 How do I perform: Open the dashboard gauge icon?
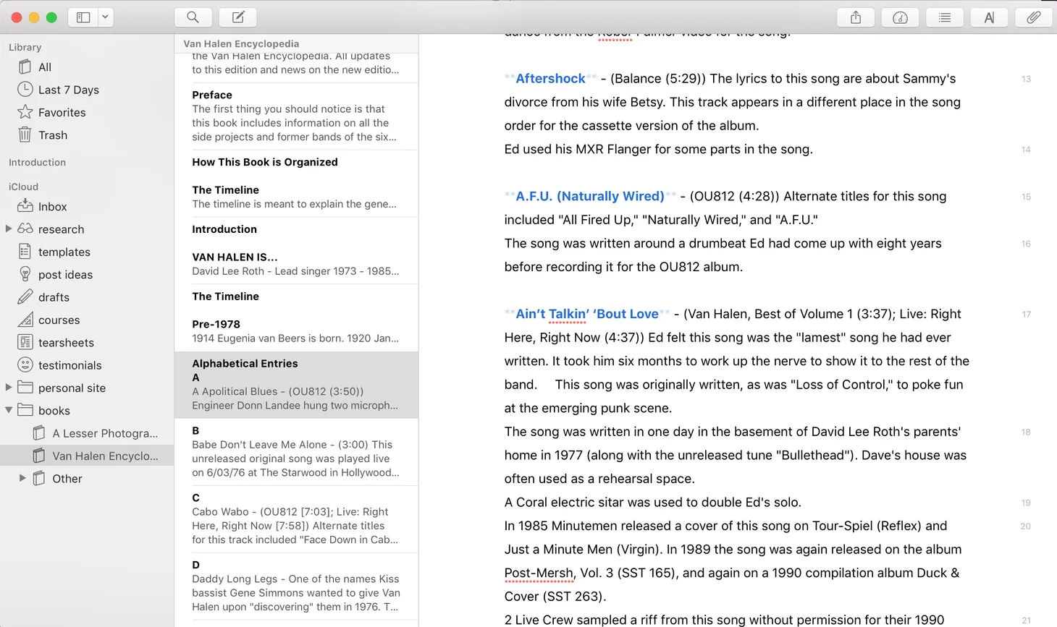pyautogui.click(x=900, y=17)
